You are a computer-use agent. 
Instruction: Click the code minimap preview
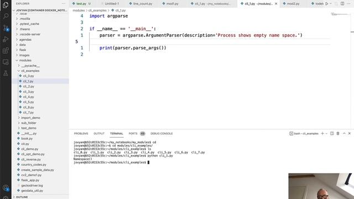(340, 14)
